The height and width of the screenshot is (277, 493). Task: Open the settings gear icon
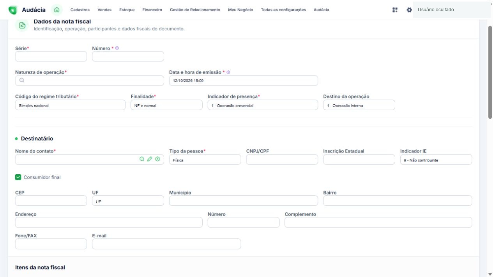pos(409,10)
